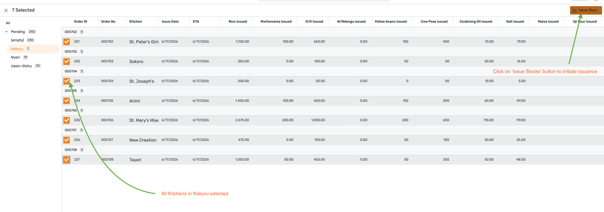Uncheck the Sokoro order checkbox
The height and width of the screenshot is (212, 604).
click(x=67, y=61)
